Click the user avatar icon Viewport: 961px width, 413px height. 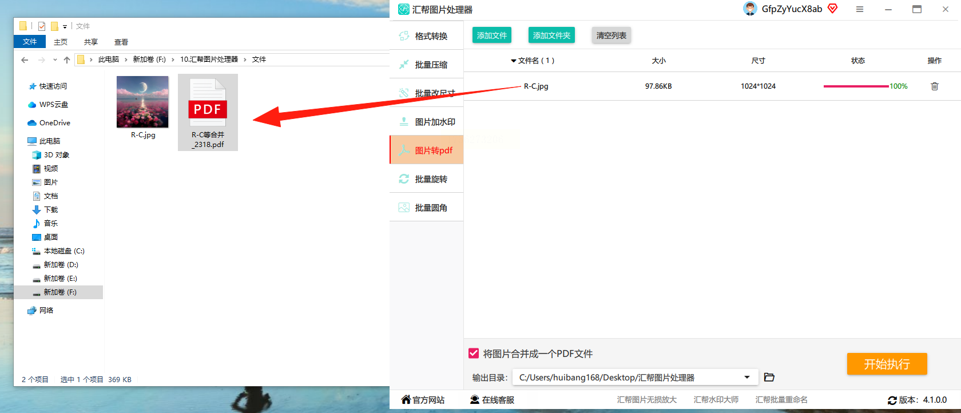(x=750, y=9)
